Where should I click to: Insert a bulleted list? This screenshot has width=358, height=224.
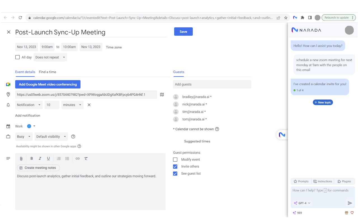point(67,158)
